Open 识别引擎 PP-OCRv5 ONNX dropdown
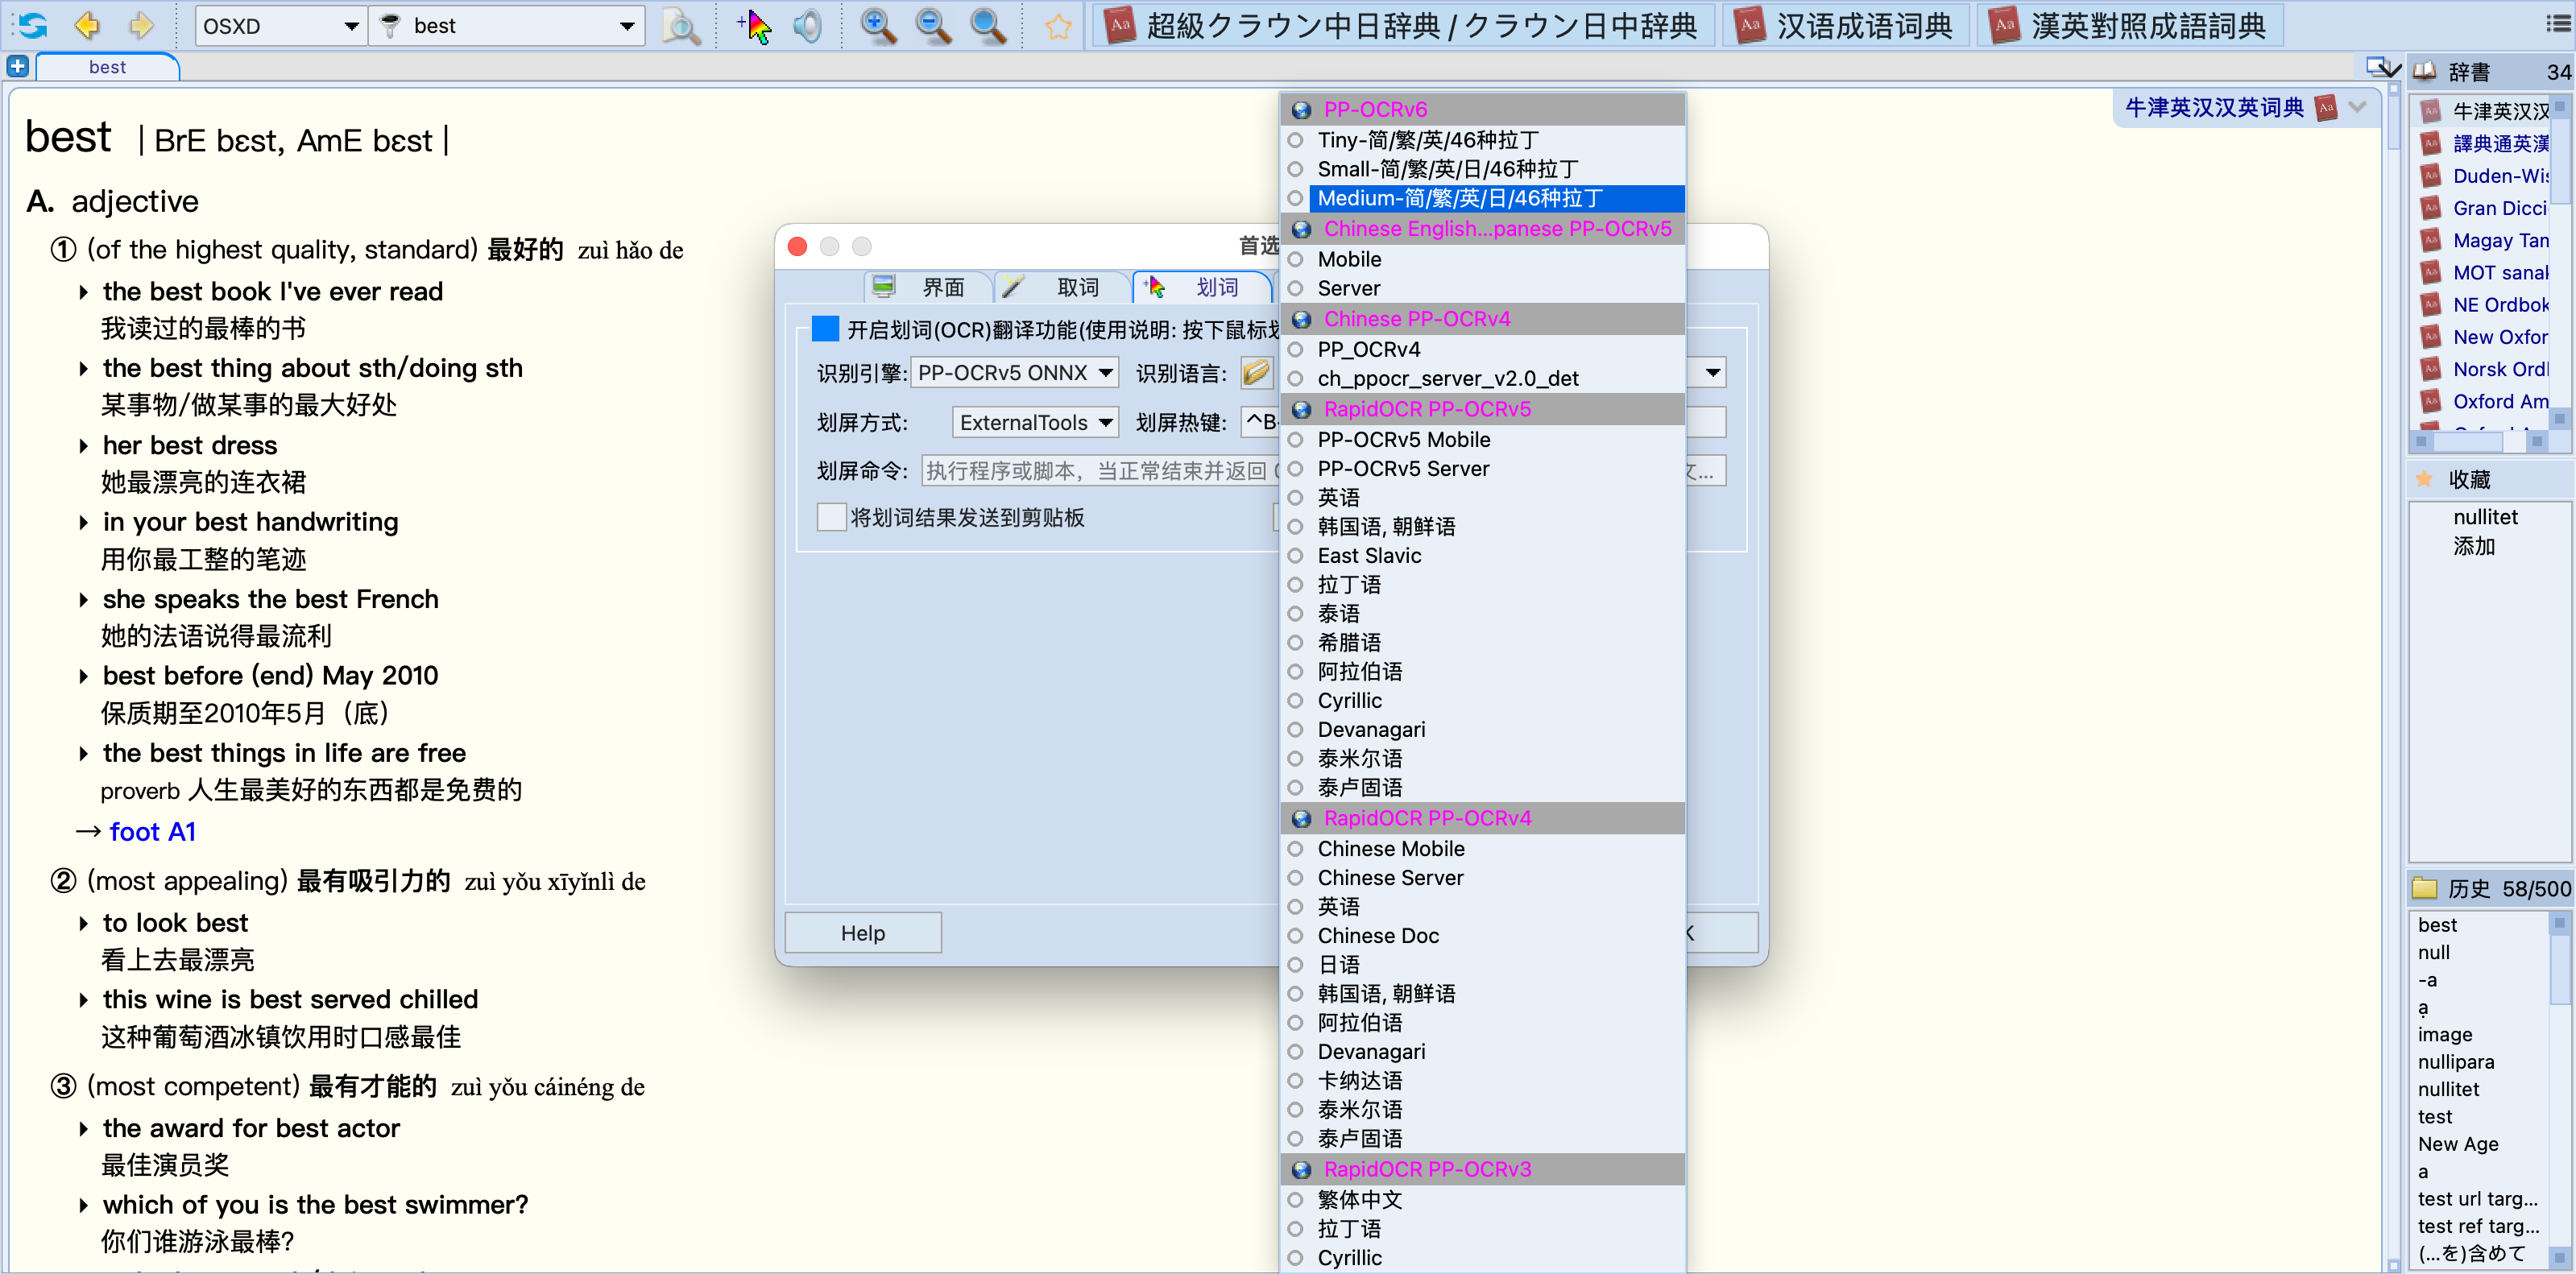 click(1014, 373)
